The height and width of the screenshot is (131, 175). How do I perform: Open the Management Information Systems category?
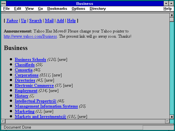coord(46,106)
